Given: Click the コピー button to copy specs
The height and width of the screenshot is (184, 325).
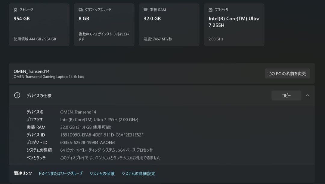Looking at the screenshot, I should 286,95.
